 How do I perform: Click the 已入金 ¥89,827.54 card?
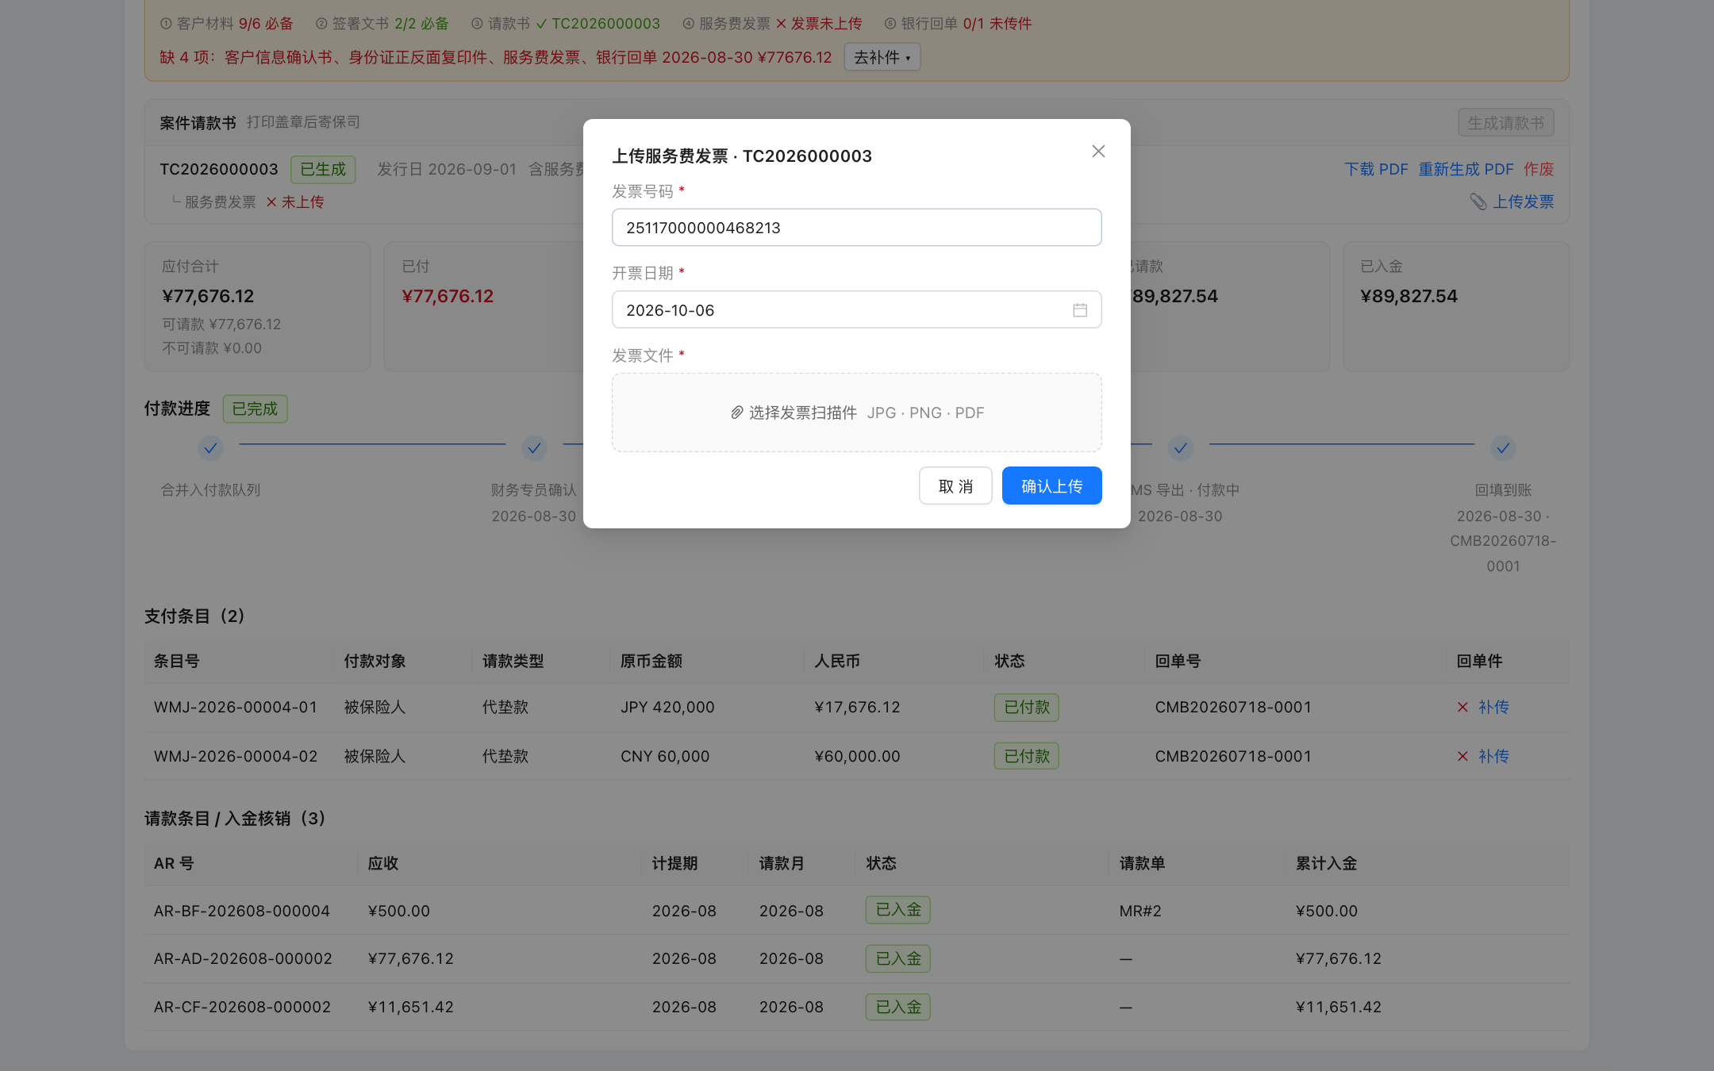pos(1455,306)
